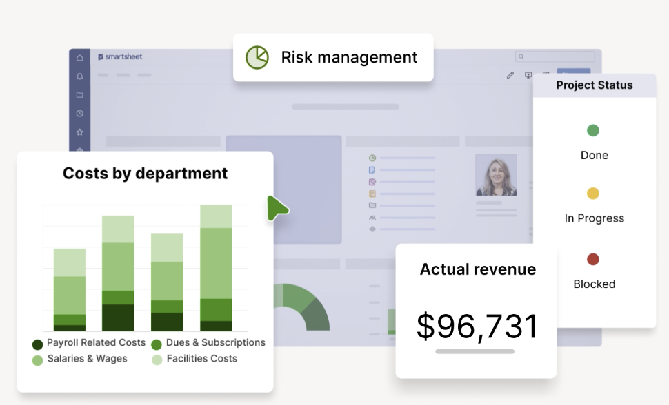Click the people icon in the link list

click(x=372, y=217)
